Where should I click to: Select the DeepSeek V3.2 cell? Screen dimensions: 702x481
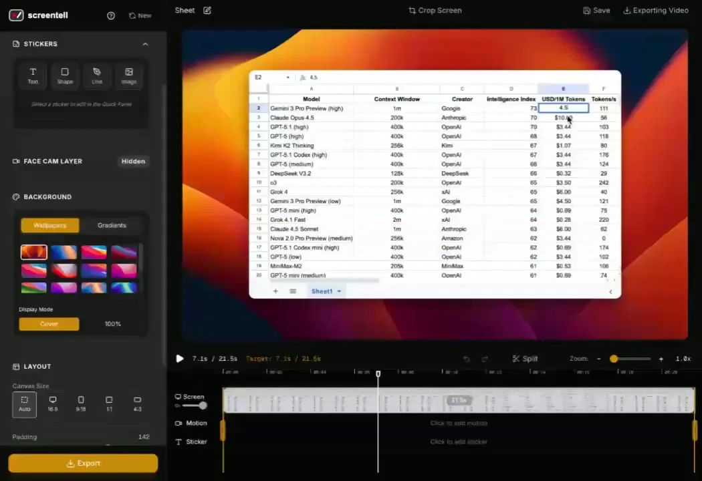(311, 173)
